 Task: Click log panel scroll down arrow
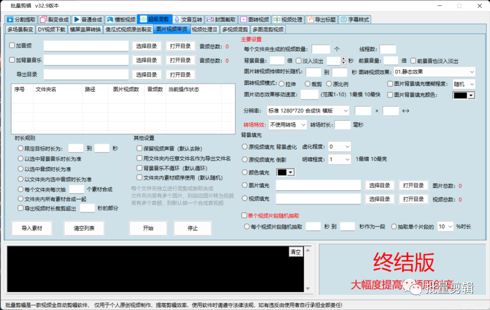tap(308, 288)
